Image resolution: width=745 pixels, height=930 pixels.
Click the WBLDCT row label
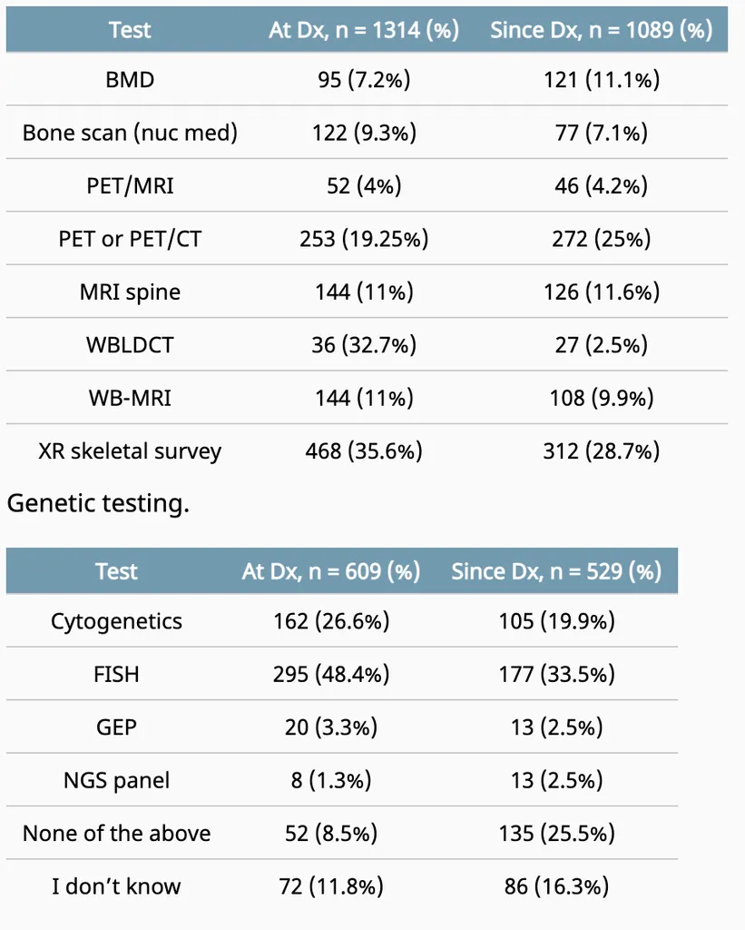pos(130,345)
